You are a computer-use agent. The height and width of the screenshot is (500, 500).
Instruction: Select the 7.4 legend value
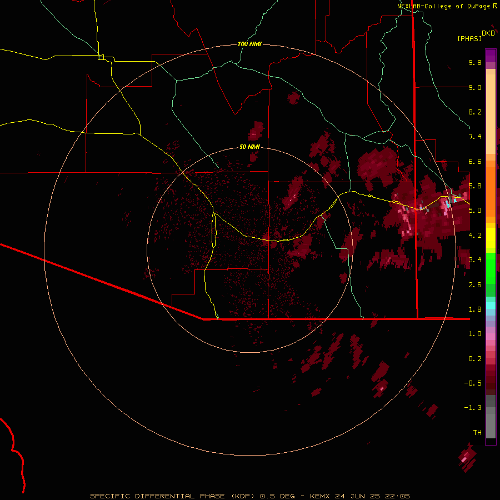[475, 137]
